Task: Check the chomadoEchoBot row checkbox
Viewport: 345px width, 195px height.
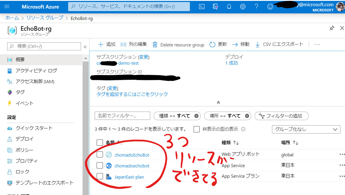Action: tap(100, 155)
